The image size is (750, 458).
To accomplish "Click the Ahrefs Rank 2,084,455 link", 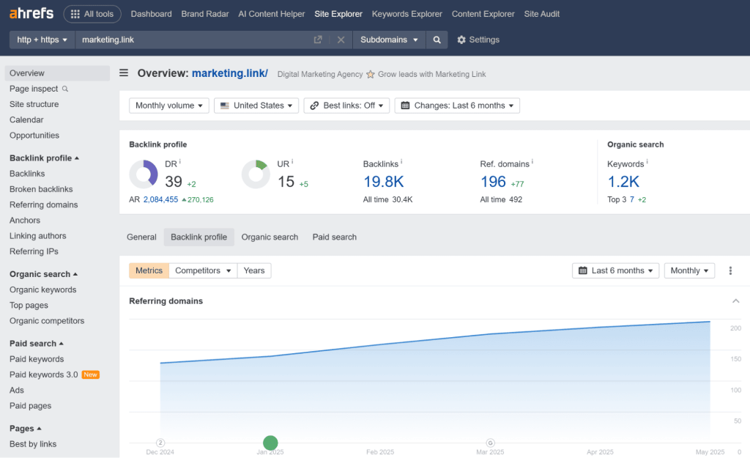I will coord(160,199).
